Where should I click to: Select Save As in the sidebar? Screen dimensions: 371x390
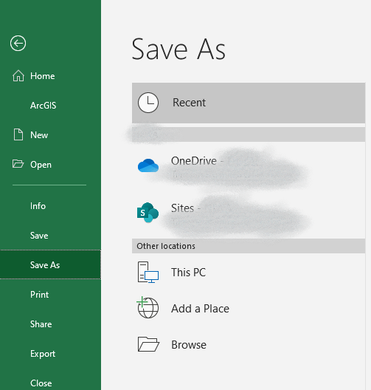click(50, 264)
